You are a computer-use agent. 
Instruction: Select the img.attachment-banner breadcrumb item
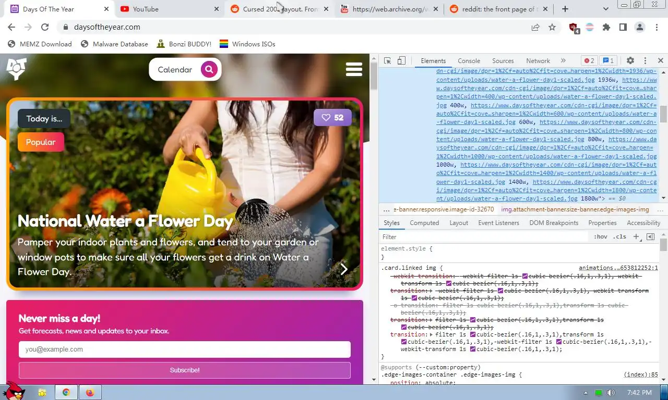[x=575, y=209]
